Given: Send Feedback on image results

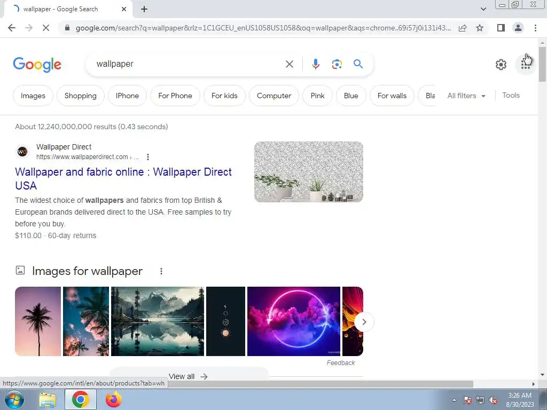Looking at the screenshot, I should pos(341,363).
